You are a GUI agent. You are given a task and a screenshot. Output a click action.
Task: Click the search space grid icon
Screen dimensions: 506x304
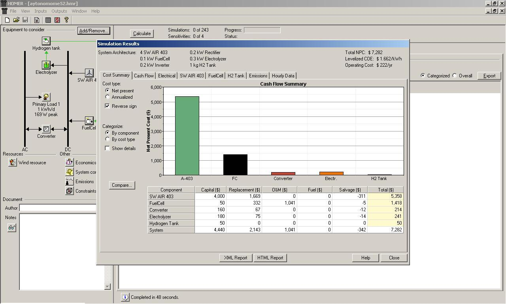tap(48, 20)
